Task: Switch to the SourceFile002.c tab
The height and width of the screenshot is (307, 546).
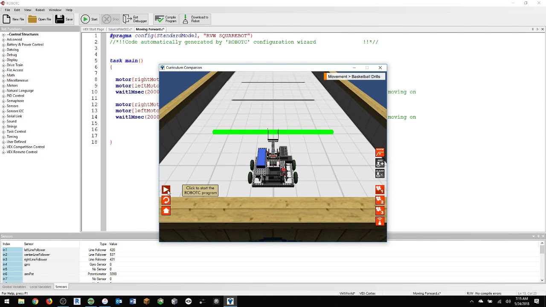Action: pyautogui.click(x=120, y=29)
